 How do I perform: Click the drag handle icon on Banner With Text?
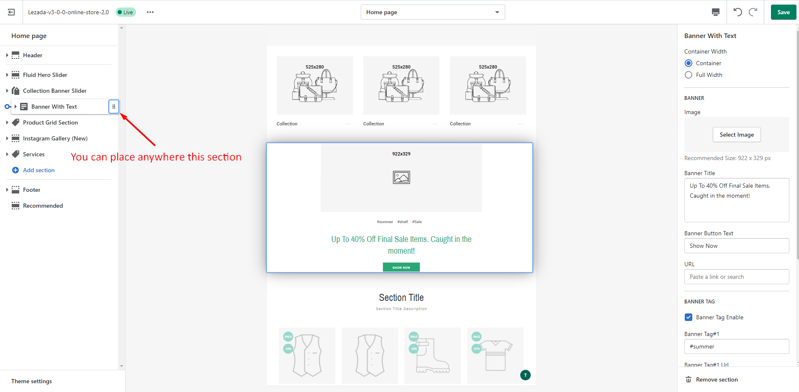click(113, 107)
